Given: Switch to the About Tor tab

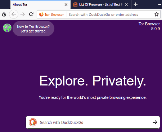Looking at the screenshot, I should pos(40,5).
